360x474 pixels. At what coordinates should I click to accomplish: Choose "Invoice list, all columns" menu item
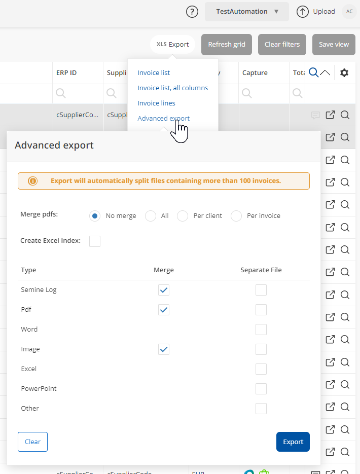(x=172, y=88)
